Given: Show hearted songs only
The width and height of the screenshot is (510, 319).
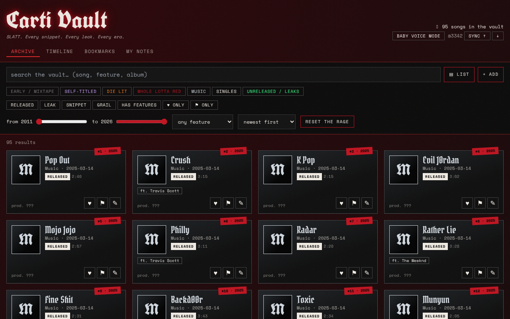Looking at the screenshot, I should 176,105.
